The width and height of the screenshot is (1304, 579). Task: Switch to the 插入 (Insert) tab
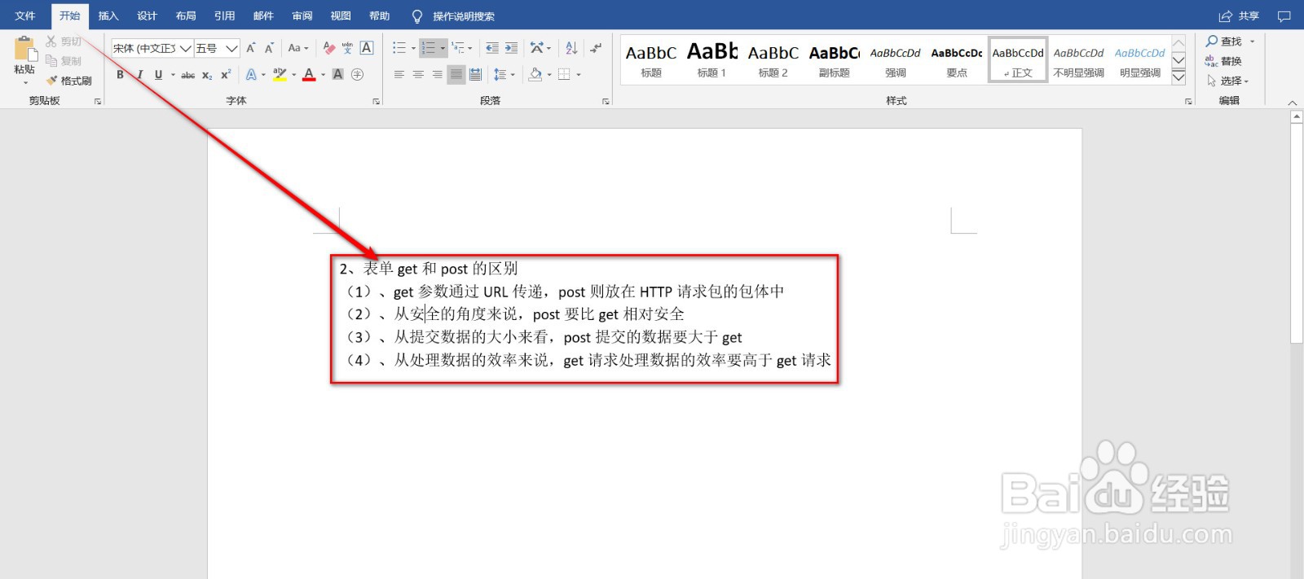point(108,16)
